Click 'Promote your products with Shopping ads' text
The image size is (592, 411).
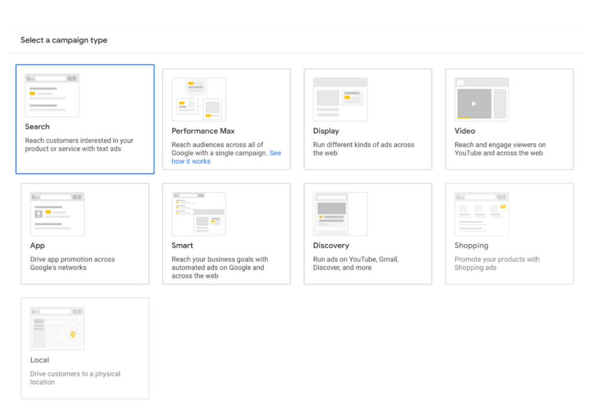pos(497,263)
